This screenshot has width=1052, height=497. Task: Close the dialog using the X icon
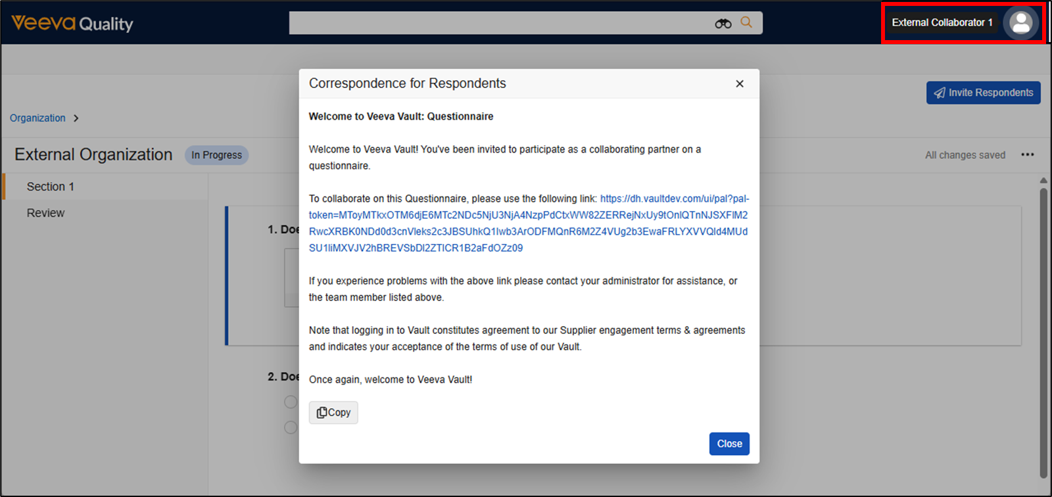pos(740,83)
